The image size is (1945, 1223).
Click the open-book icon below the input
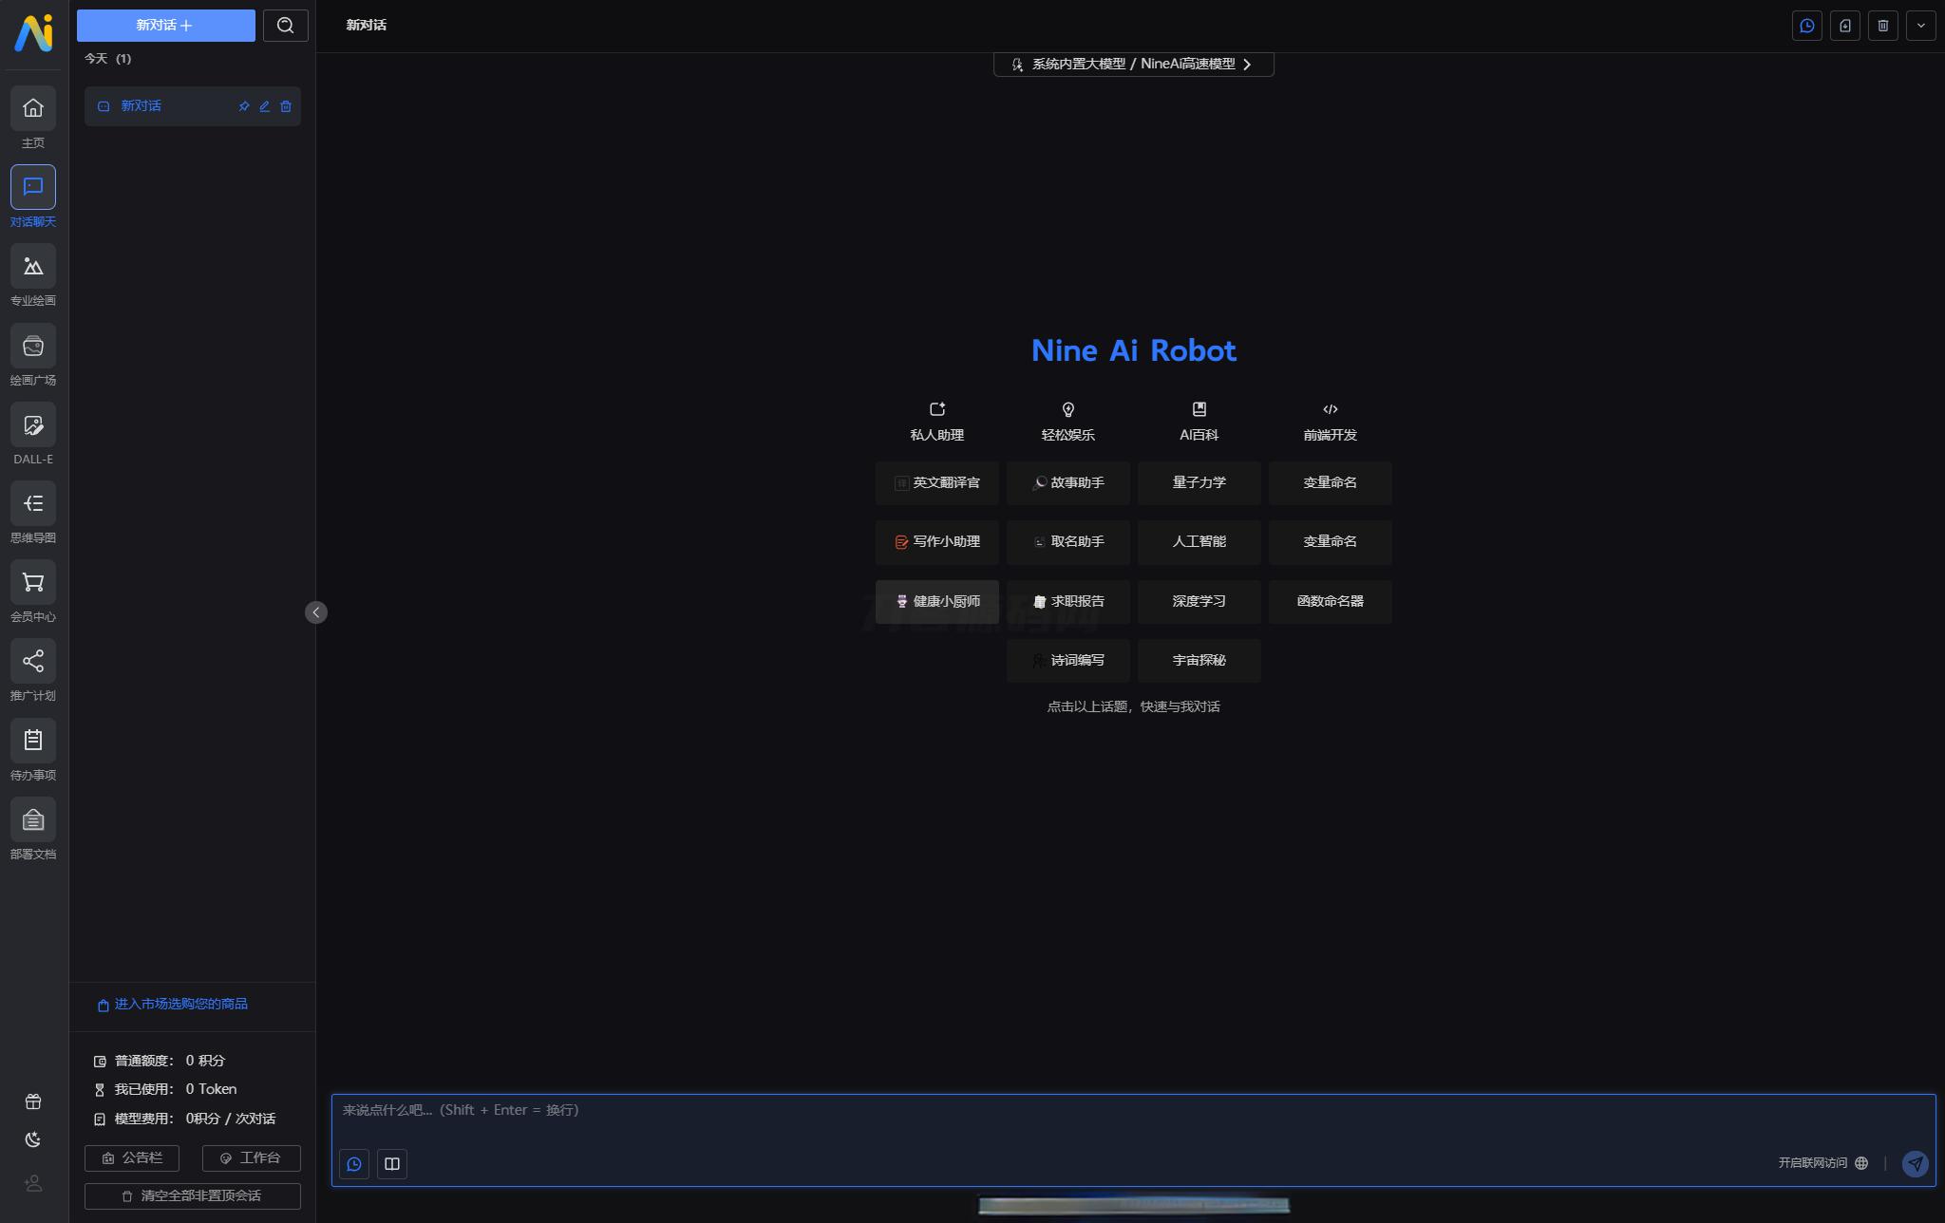click(x=392, y=1164)
